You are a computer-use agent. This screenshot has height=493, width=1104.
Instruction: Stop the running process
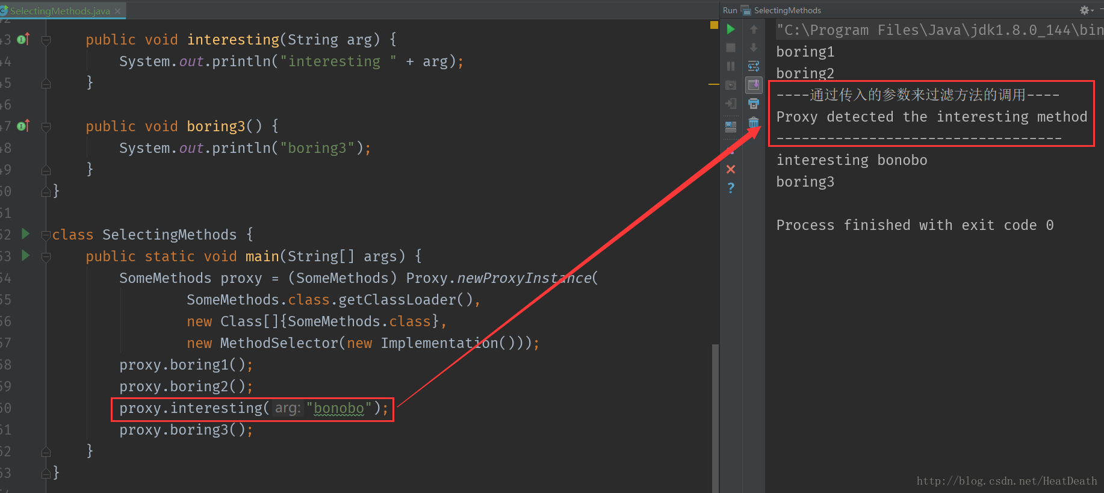(x=731, y=48)
